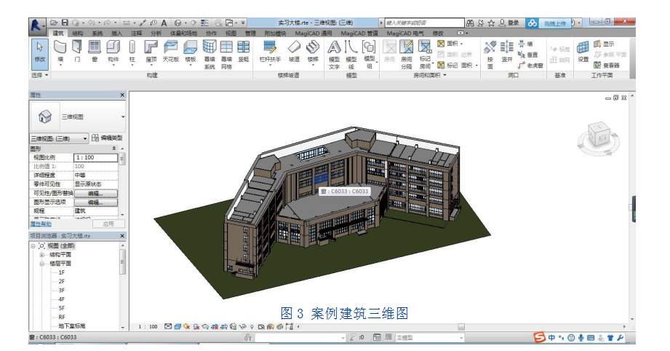Viewport: 670px width, 351px height.
Task: Toggle crop view in view control bar
Action: [x=215, y=327]
